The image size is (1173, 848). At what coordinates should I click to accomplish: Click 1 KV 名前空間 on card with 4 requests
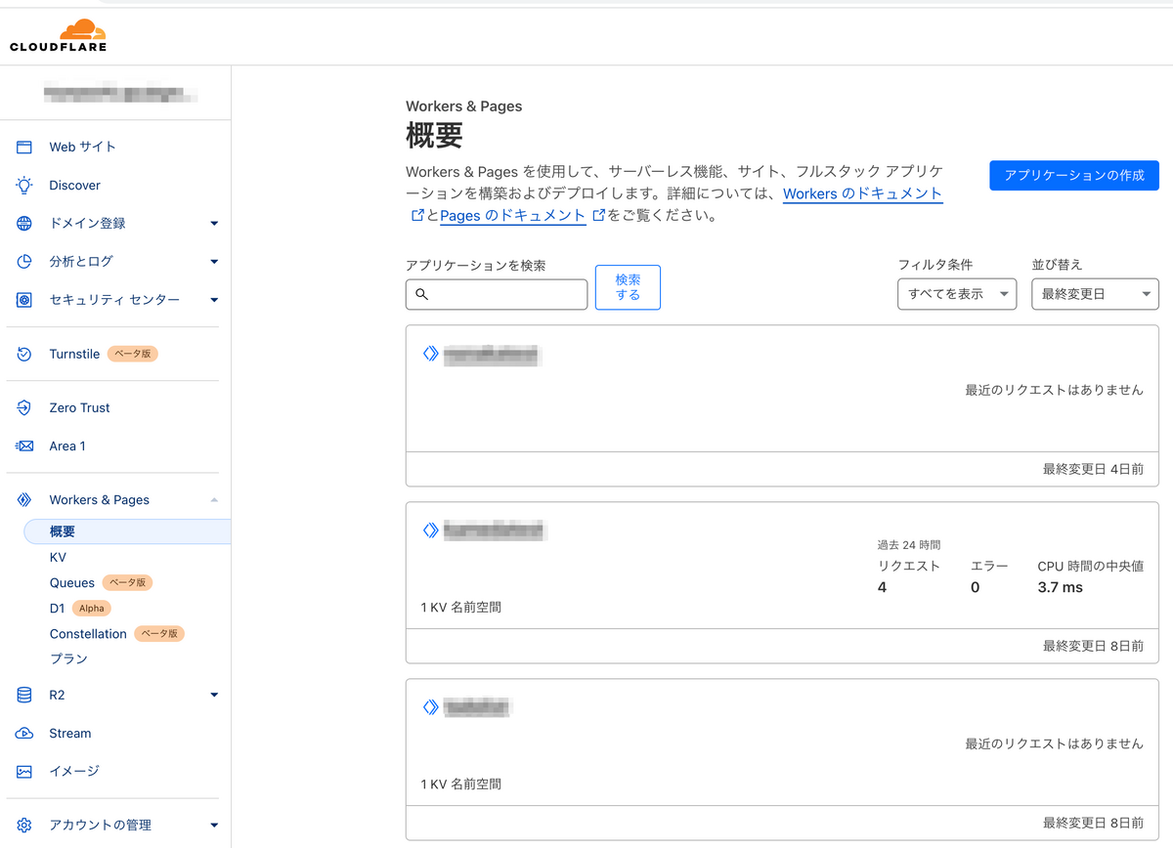coord(461,608)
